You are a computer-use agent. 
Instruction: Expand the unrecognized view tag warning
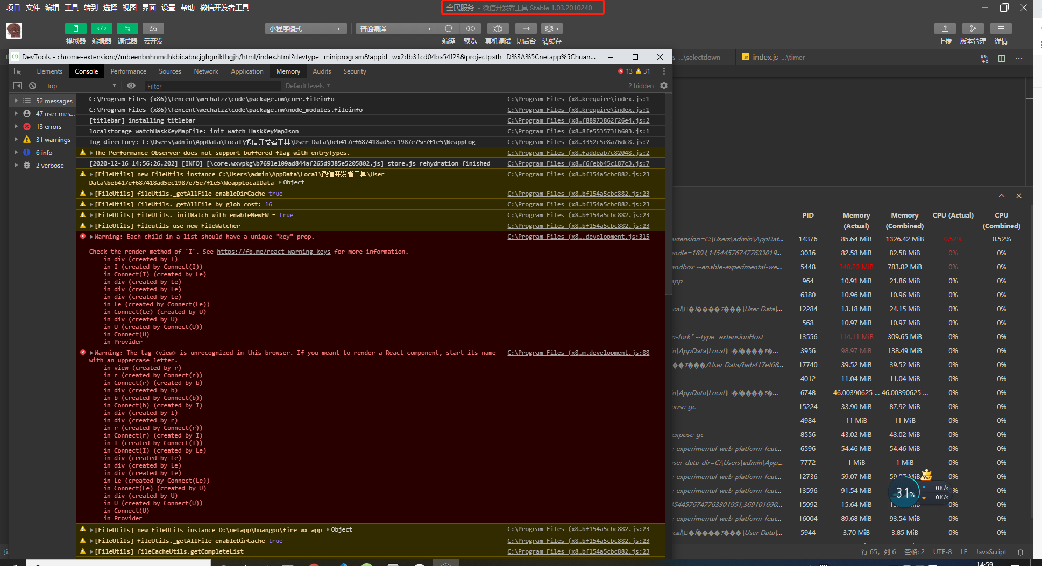tap(91, 353)
